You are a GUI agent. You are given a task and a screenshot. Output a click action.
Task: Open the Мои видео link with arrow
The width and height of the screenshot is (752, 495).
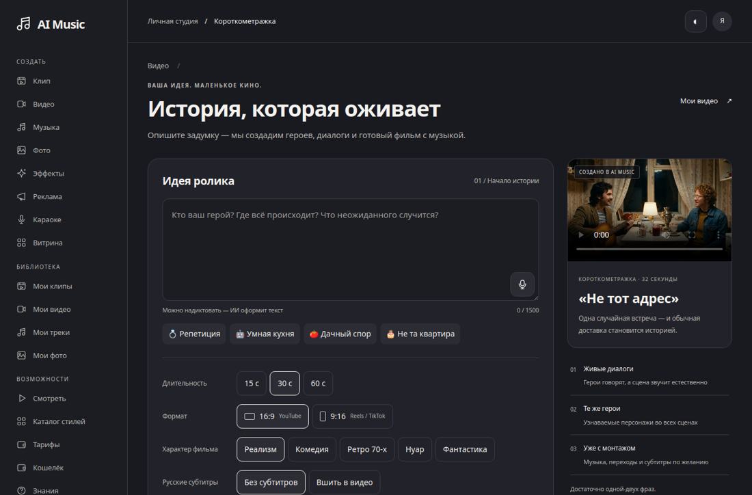(706, 101)
